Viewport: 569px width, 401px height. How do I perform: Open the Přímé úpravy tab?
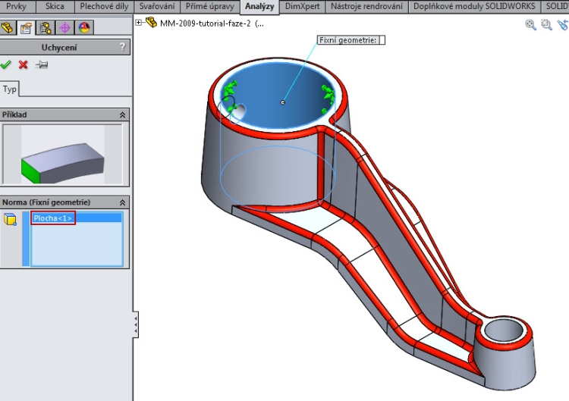click(x=209, y=6)
